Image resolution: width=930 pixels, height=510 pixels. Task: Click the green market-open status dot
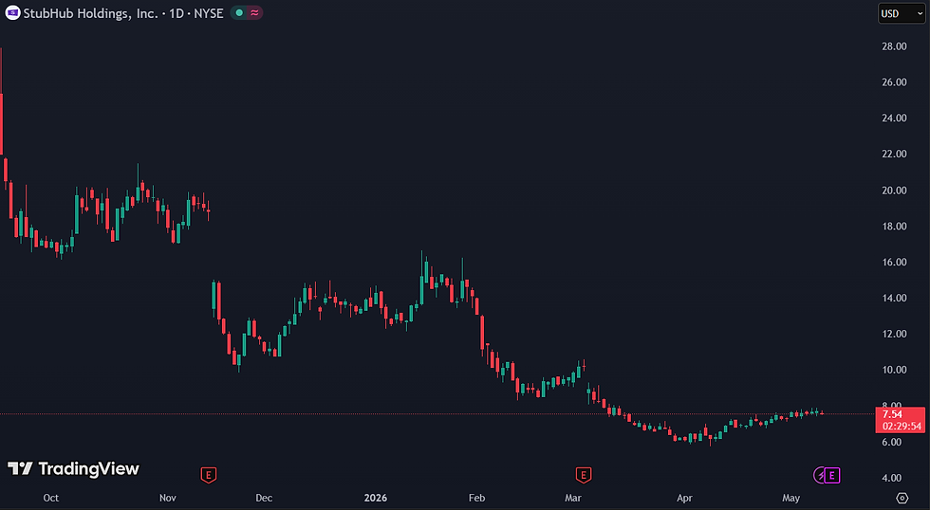(239, 13)
